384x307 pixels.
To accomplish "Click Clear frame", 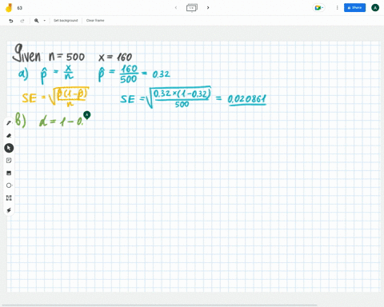I will [95, 21].
